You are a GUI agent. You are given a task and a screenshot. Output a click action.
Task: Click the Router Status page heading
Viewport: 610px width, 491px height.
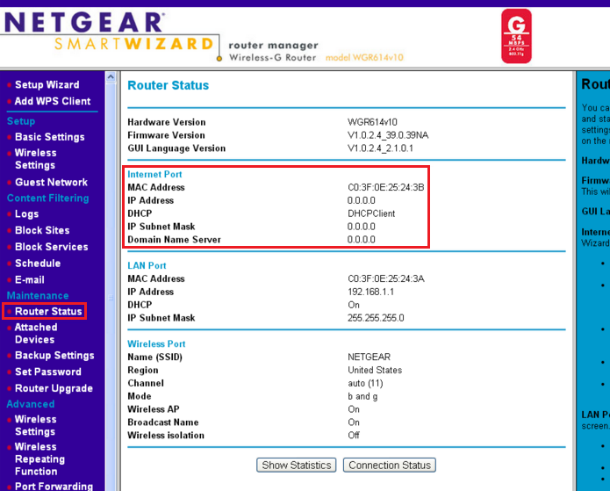tap(168, 85)
